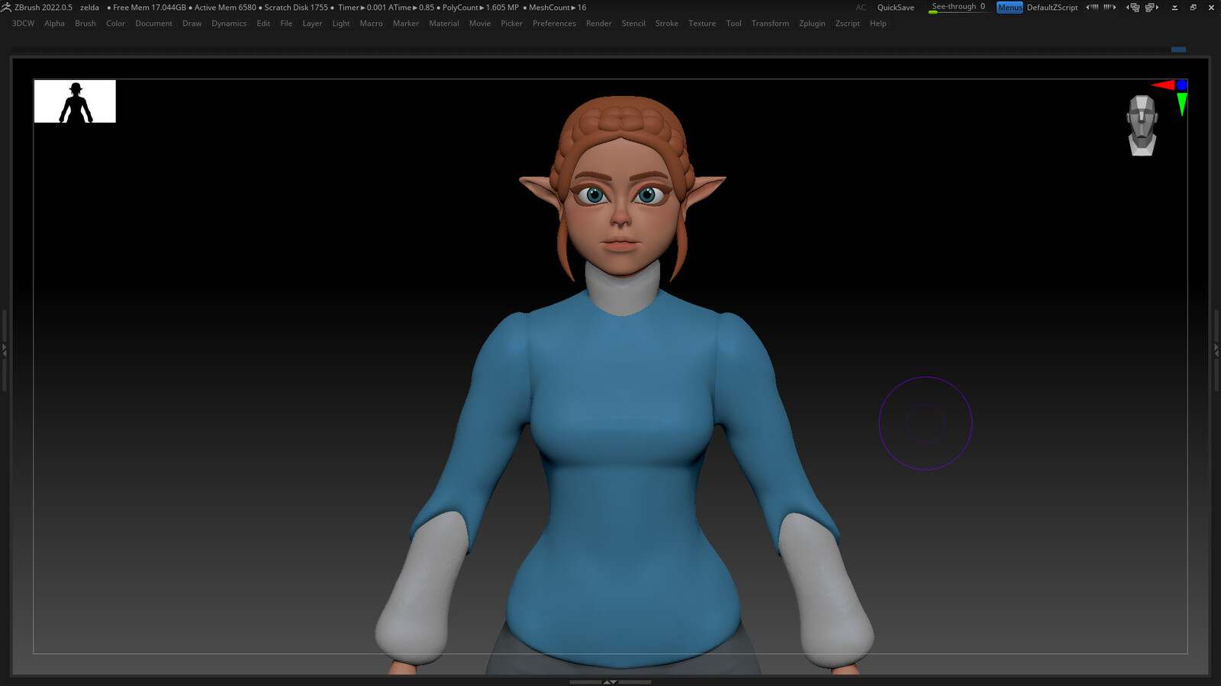Open the Marker menu
This screenshot has width=1221, height=686.
click(405, 24)
